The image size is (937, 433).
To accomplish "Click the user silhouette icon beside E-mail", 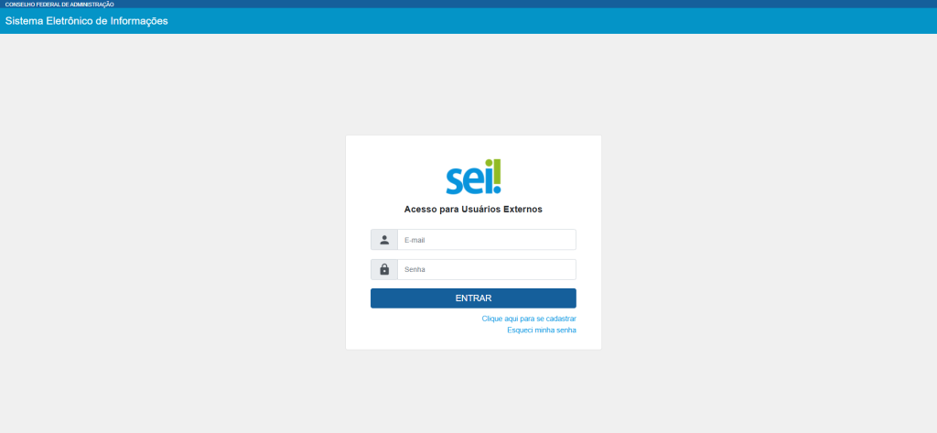I will (x=384, y=240).
